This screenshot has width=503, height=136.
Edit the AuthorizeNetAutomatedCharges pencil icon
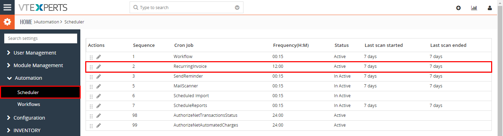[x=99, y=126]
